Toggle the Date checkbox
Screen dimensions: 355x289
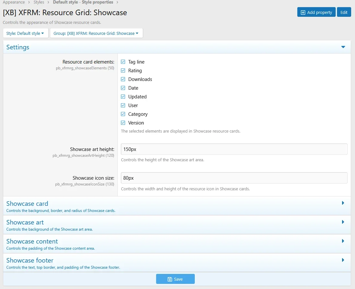tap(123, 88)
